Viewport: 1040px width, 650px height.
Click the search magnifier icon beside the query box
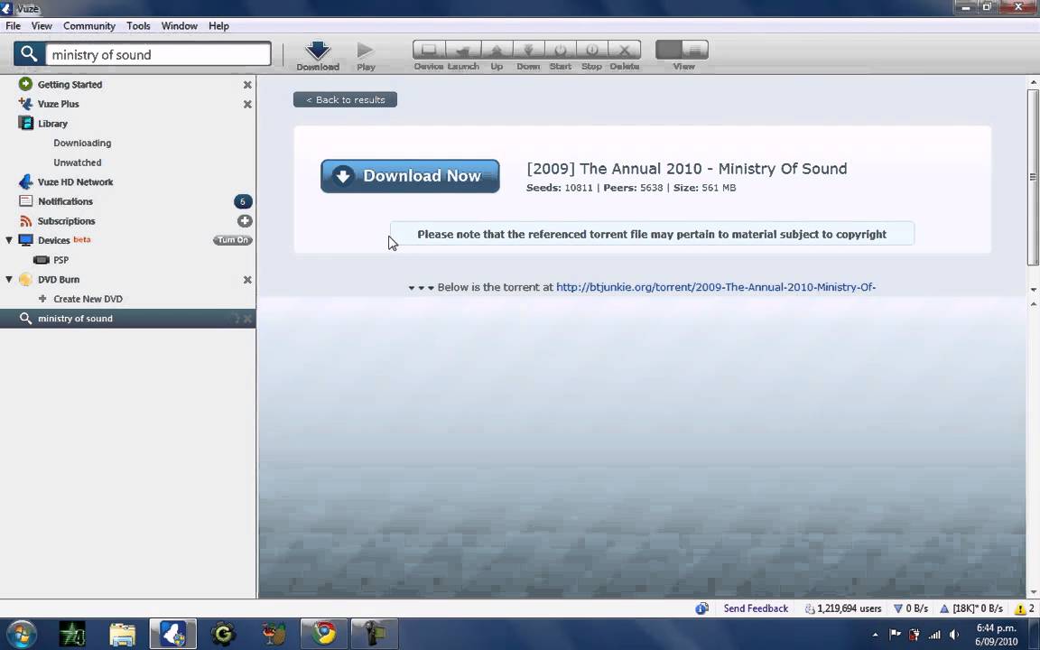pyautogui.click(x=29, y=54)
